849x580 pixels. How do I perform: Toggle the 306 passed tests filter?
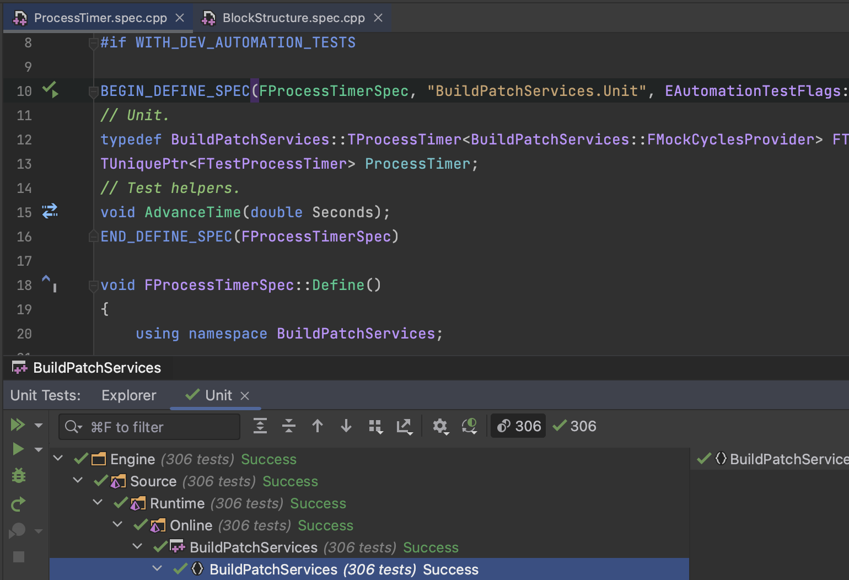tap(575, 426)
